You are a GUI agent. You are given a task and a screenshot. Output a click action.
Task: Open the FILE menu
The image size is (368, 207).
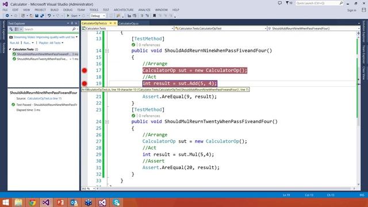(5, 10)
